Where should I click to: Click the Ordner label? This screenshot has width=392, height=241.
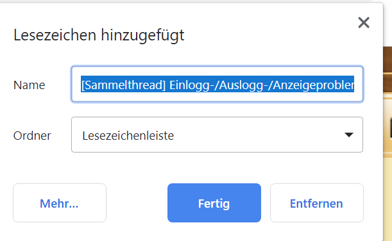click(32, 136)
